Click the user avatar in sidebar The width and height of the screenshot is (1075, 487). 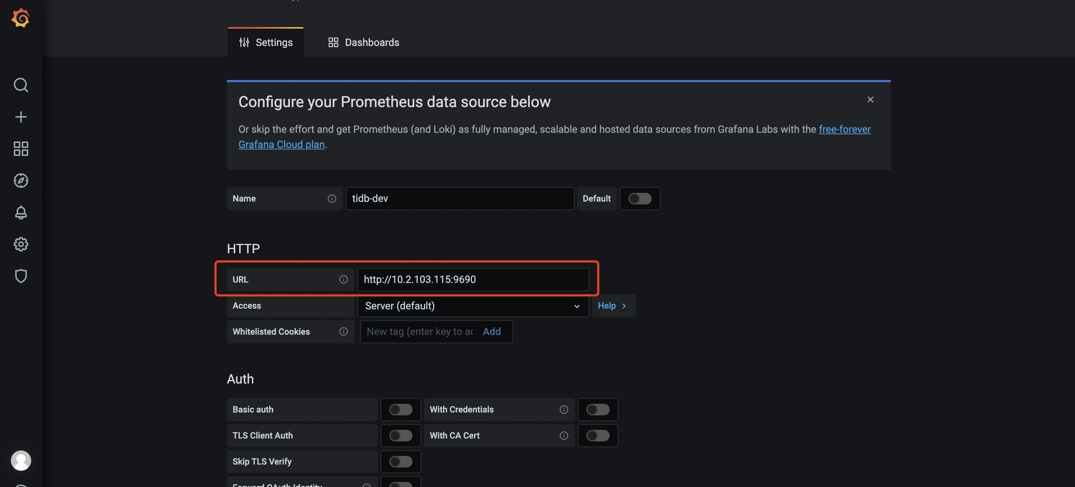click(21, 460)
